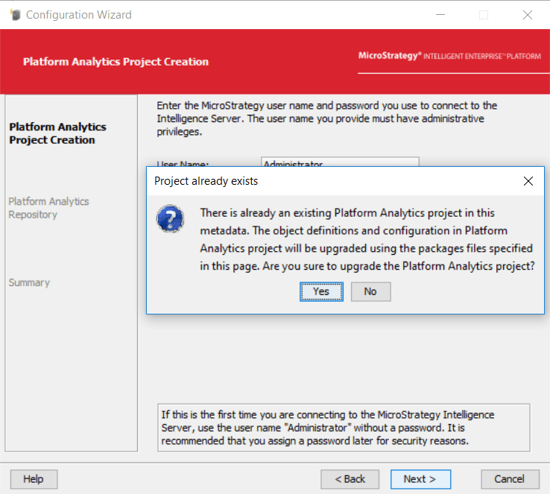Cancel the Configuration Wizard

tap(510, 479)
